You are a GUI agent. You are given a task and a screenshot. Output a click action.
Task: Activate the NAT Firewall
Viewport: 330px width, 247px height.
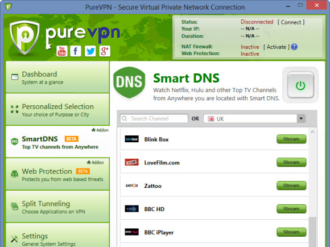277,47
